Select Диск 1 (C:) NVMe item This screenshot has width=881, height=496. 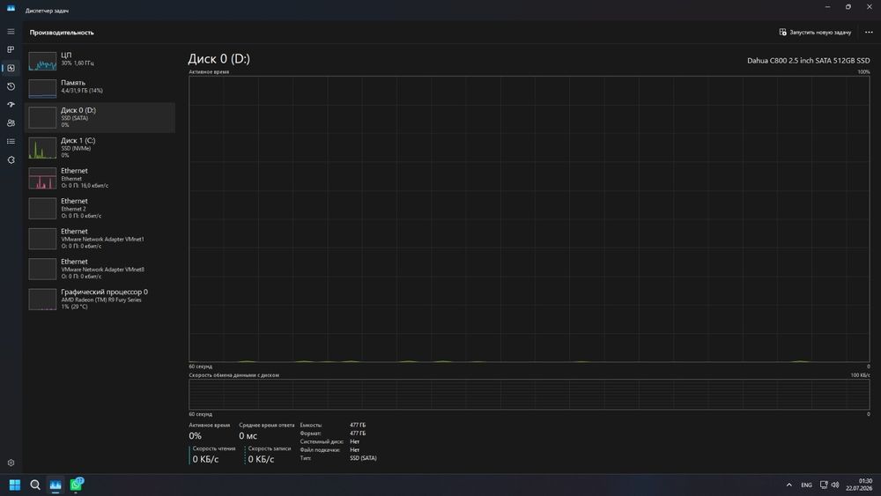[x=100, y=148]
